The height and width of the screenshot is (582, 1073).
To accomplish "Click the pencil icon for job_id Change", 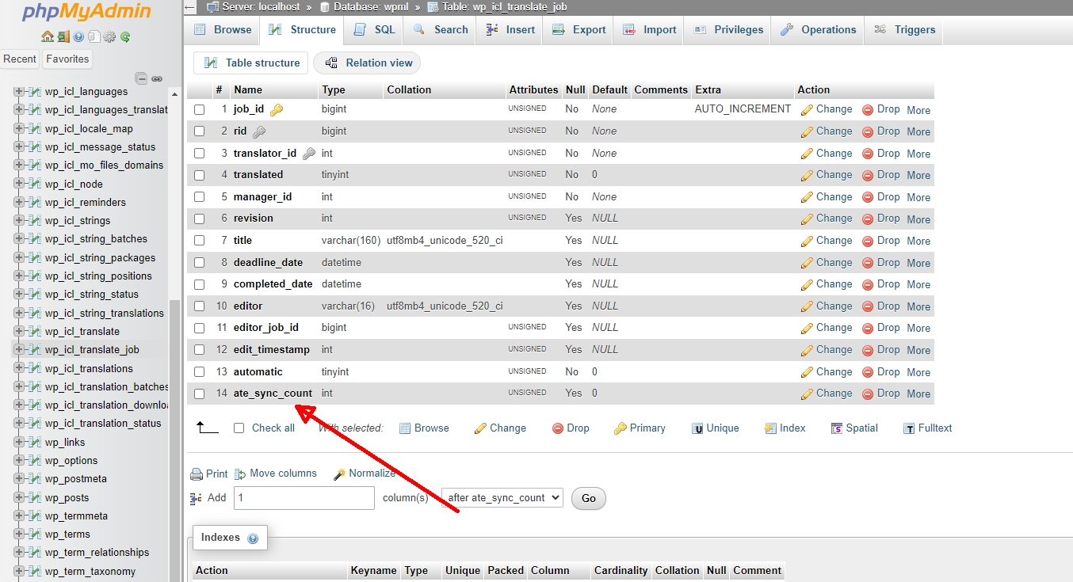I will [x=807, y=110].
